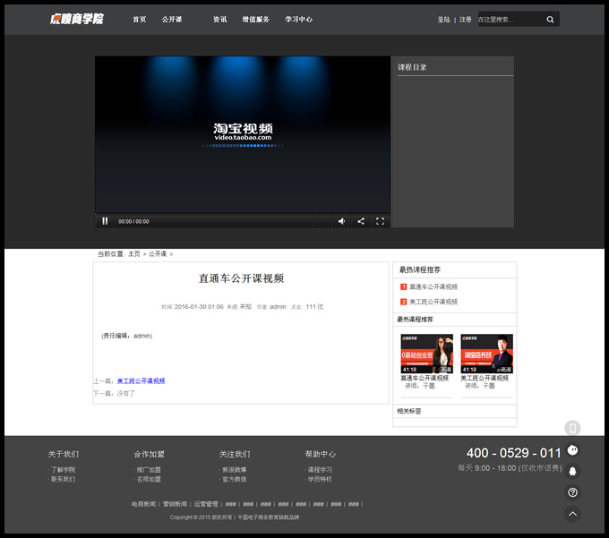
Task: Click the 主页 breadcrumb link
Action: [x=134, y=254]
